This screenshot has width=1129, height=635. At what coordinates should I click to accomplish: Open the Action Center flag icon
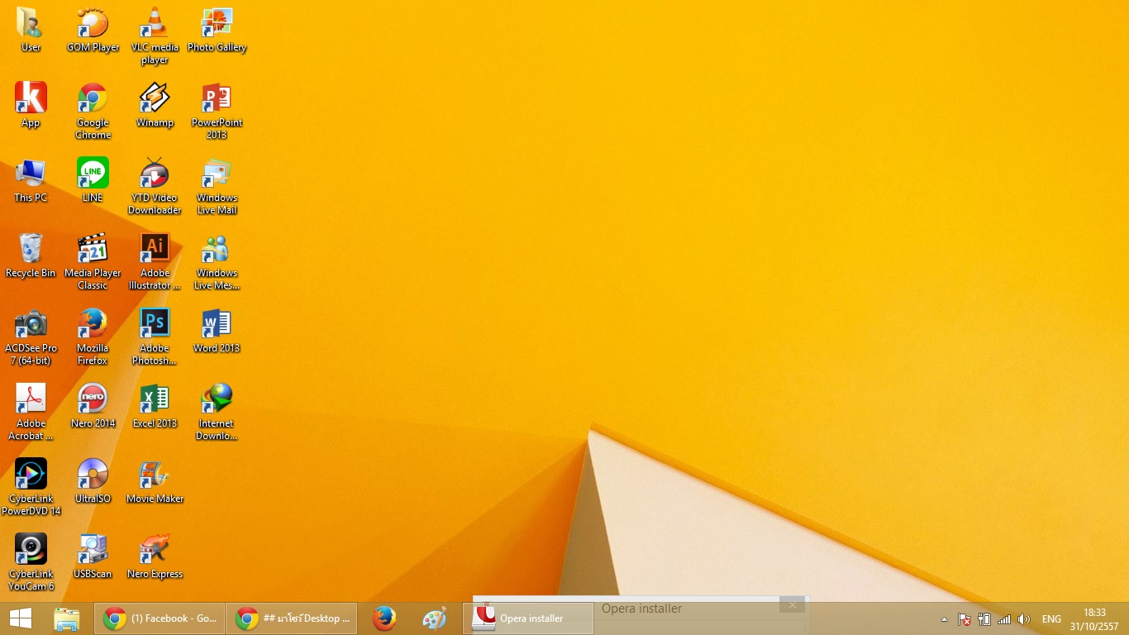pyautogui.click(x=964, y=619)
